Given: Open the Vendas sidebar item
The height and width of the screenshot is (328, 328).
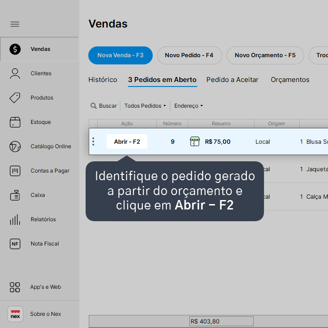Looking at the screenshot, I should pos(39,49).
